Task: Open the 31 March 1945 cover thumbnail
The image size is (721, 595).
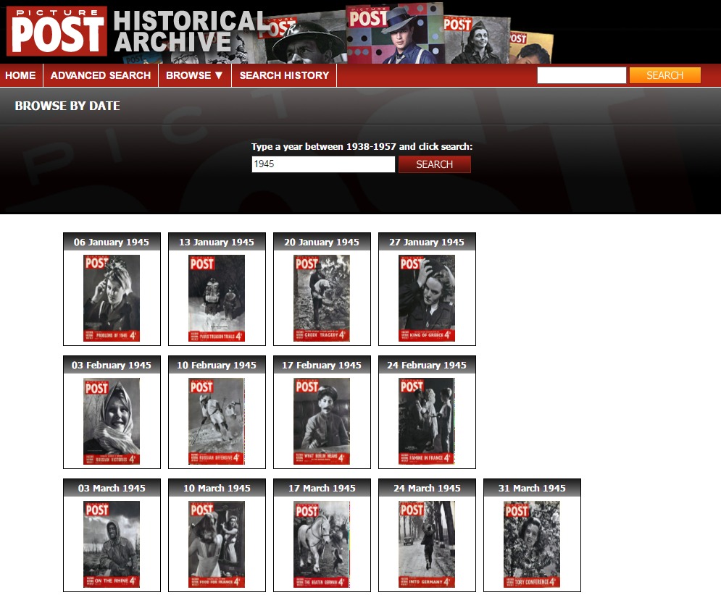Action: [532, 544]
